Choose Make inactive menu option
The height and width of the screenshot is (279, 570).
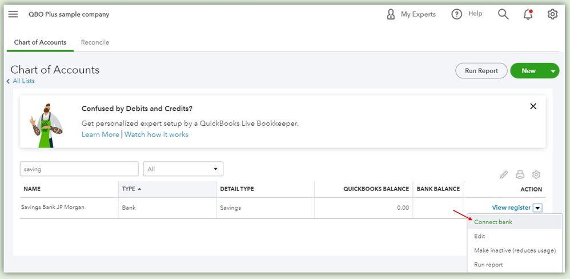click(515, 250)
